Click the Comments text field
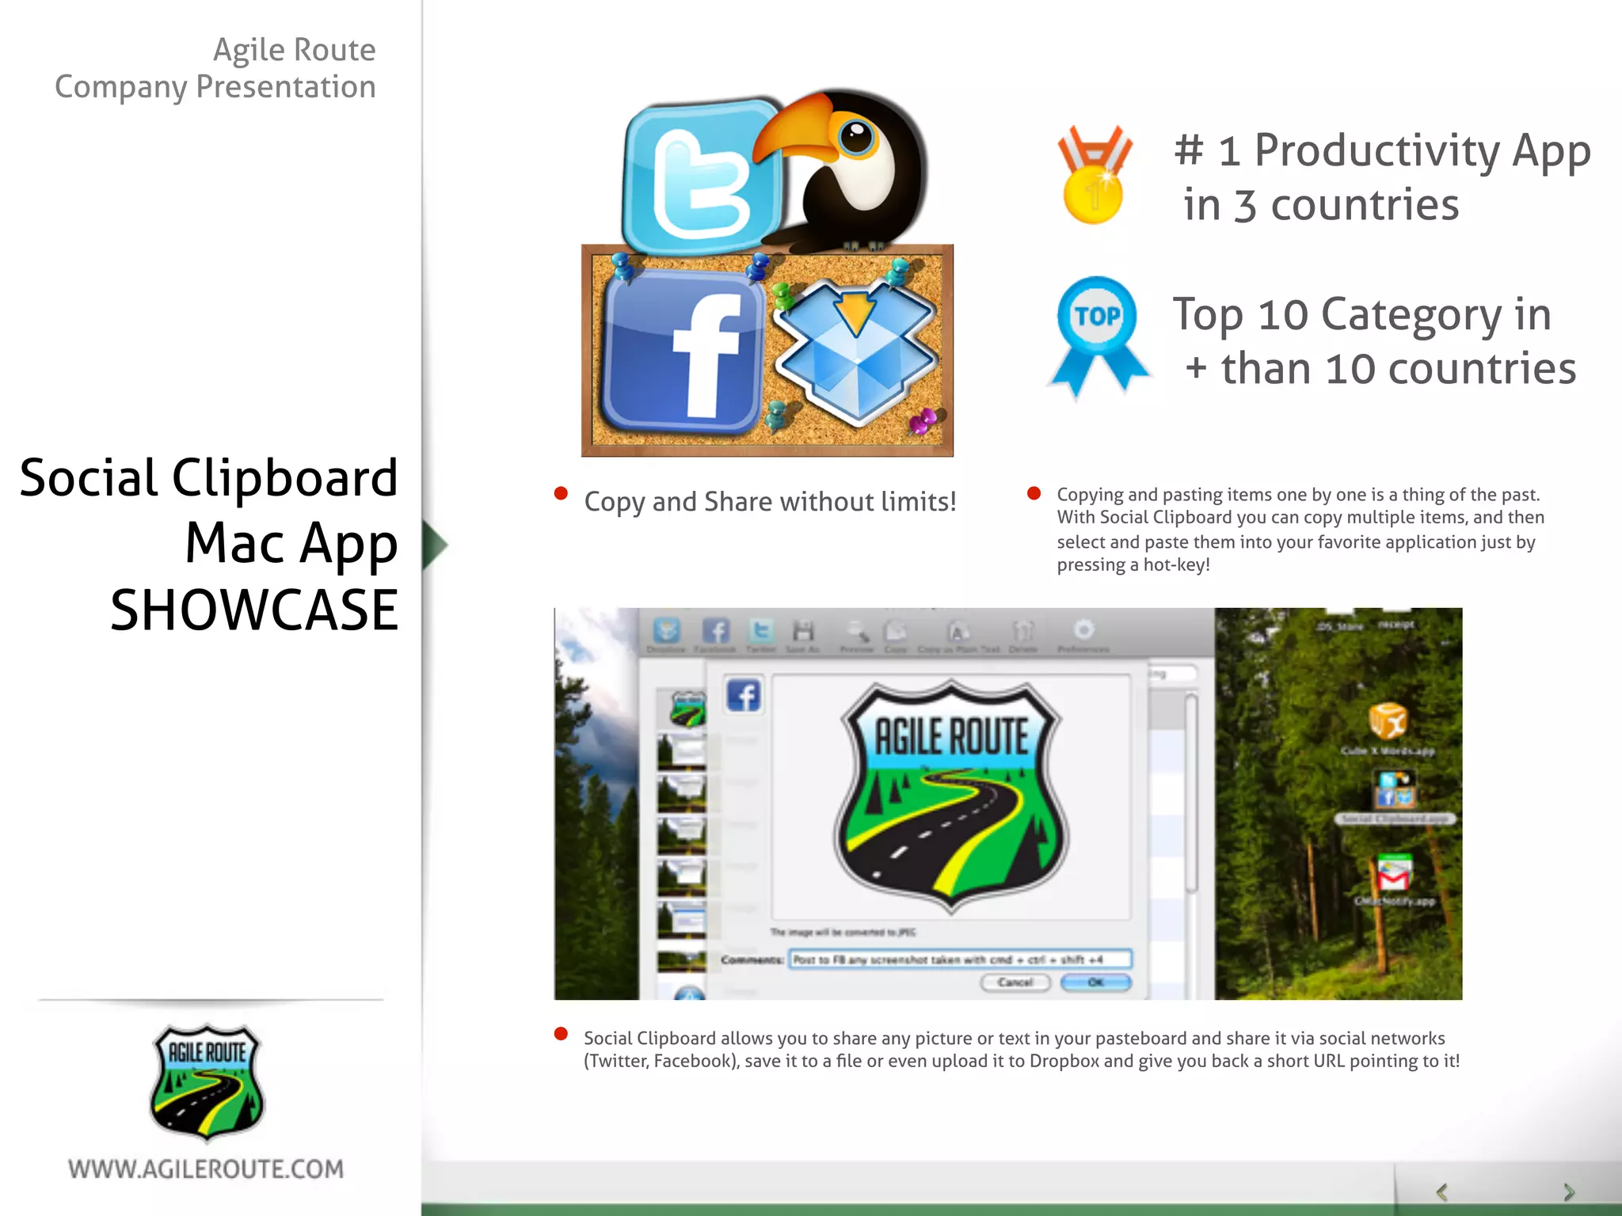Viewport: 1622px width, 1216px height. tap(960, 959)
